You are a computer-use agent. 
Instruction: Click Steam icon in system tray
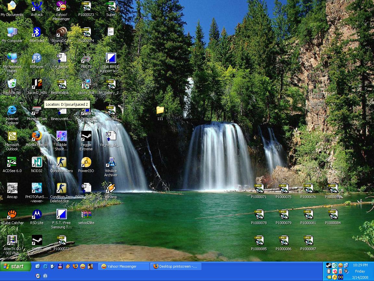pos(329,265)
